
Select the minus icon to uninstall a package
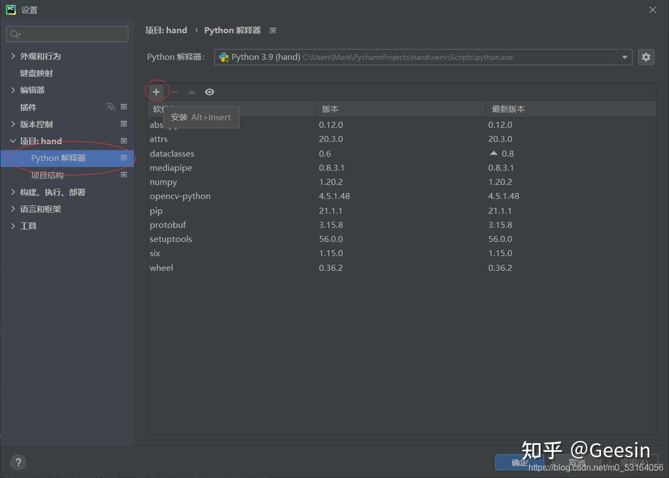point(174,91)
